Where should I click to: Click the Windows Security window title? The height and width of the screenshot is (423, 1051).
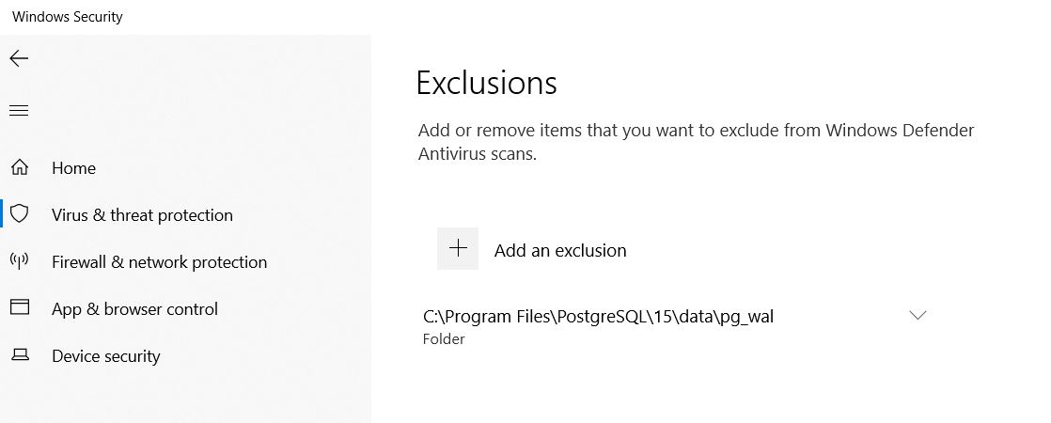68,17
